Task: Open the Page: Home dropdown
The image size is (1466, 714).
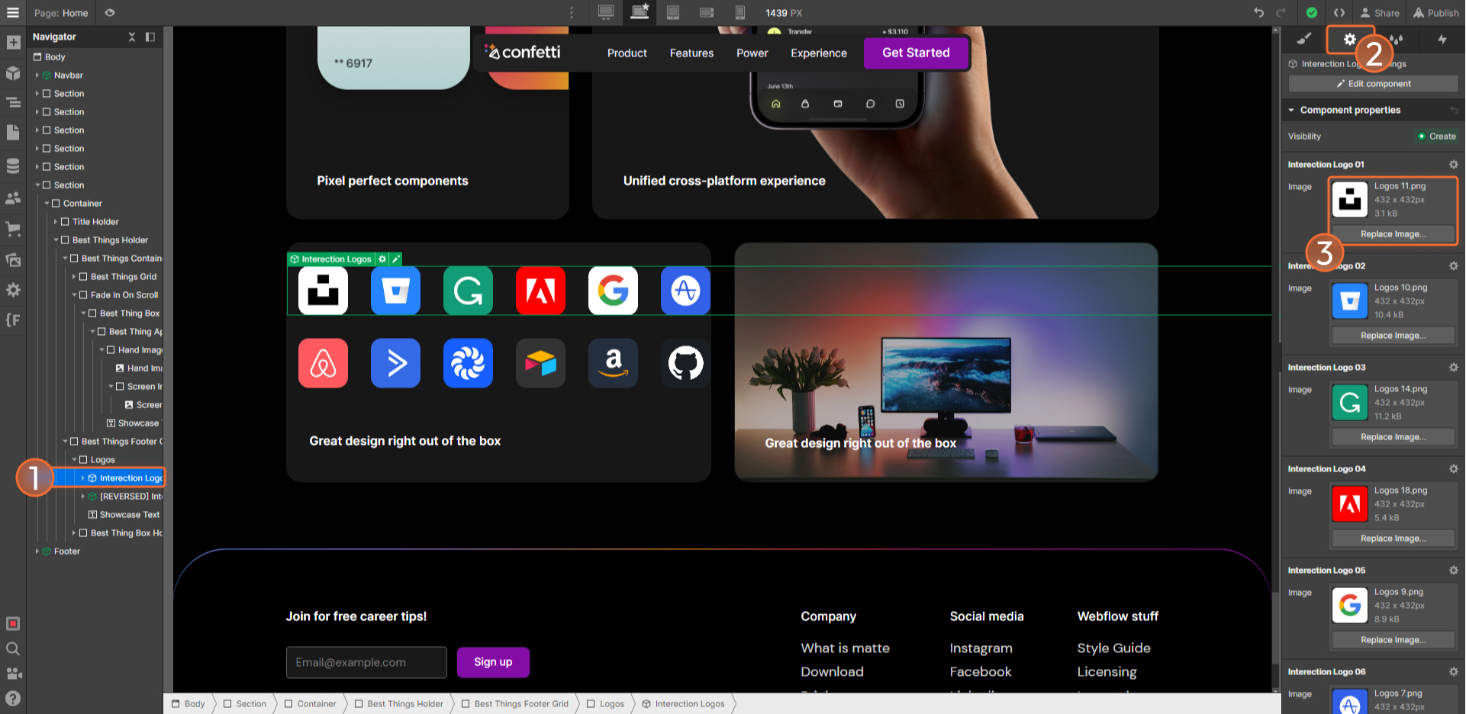Action: (x=60, y=13)
